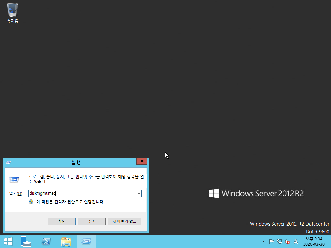The image size is (331, 248).
Task: Click the 실행 dialog title text
Action: 76,162
